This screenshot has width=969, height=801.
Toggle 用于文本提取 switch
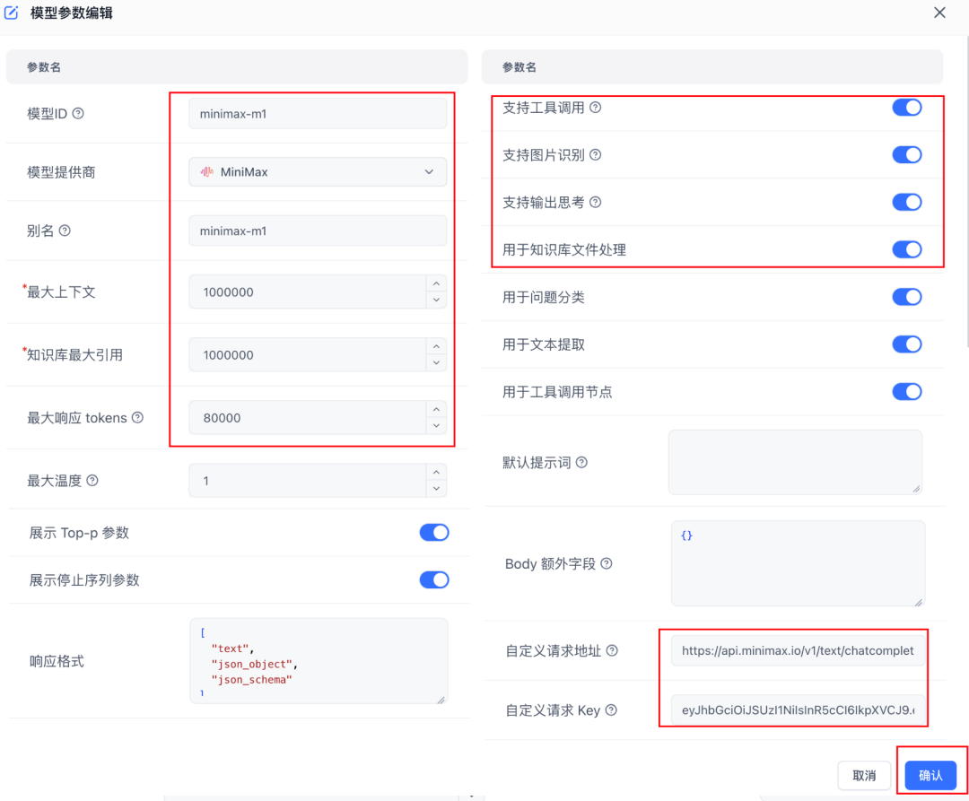[x=906, y=344]
